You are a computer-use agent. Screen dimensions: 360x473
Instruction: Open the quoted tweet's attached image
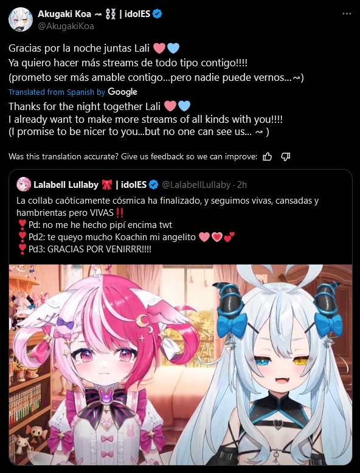click(x=181, y=365)
